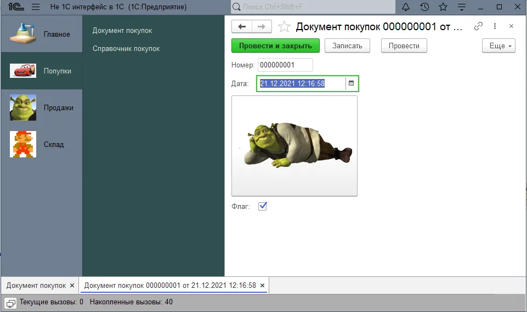Open notifications bell
The height and width of the screenshot is (312, 527).
coord(406,7)
